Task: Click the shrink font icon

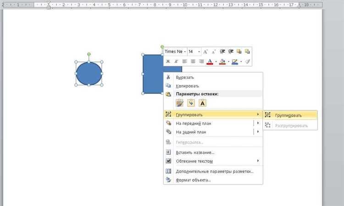Action: [214, 52]
